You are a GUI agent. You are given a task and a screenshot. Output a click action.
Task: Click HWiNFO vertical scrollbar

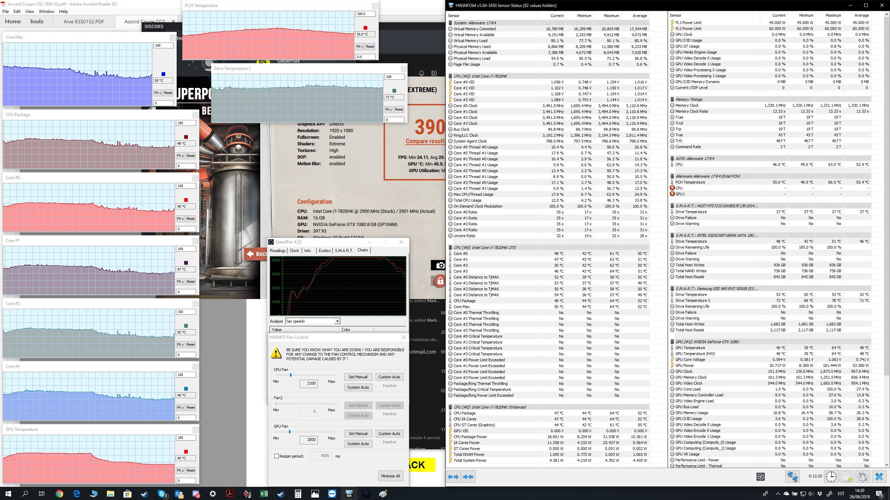(887, 240)
